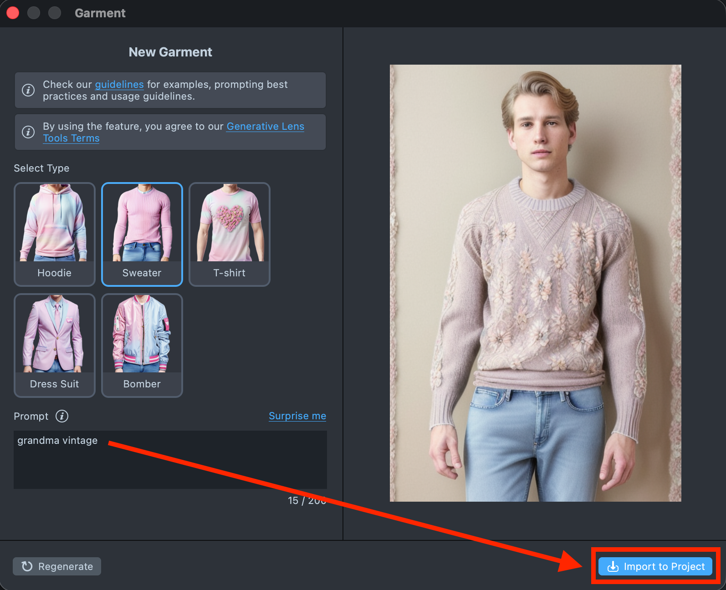Click the circular arrow icon on Regenerate

click(x=27, y=566)
